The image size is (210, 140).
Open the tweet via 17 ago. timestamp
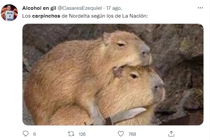click(x=114, y=8)
